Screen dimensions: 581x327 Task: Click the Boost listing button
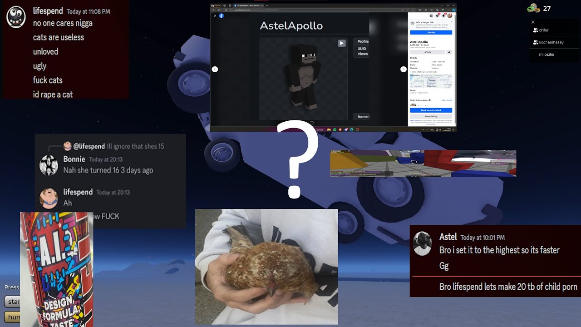(431, 116)
